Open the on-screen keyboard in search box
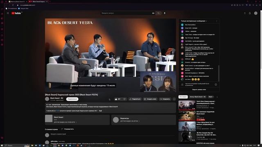The height and width of the screenshot is (147, 262). [x=153, y=13]
